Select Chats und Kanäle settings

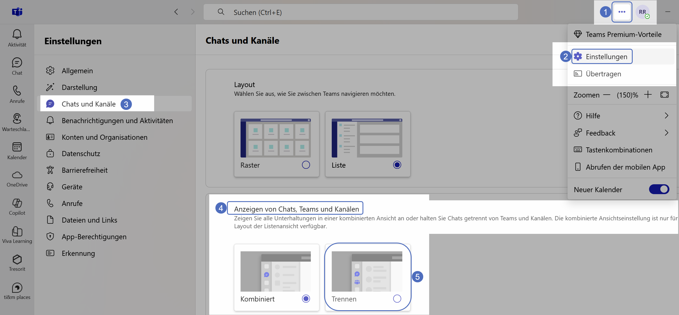pos(114,104)
